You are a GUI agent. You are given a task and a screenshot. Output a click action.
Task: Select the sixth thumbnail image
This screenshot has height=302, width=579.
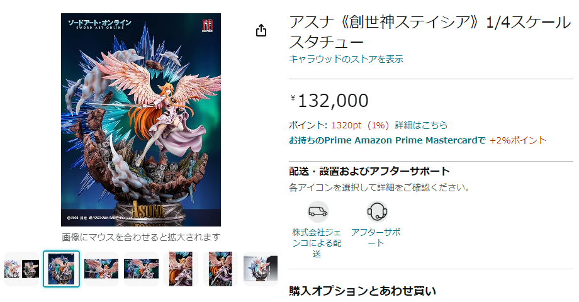click(x=220, y=269)
